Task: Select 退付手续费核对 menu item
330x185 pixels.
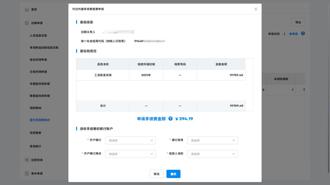Action: (40, 120)
